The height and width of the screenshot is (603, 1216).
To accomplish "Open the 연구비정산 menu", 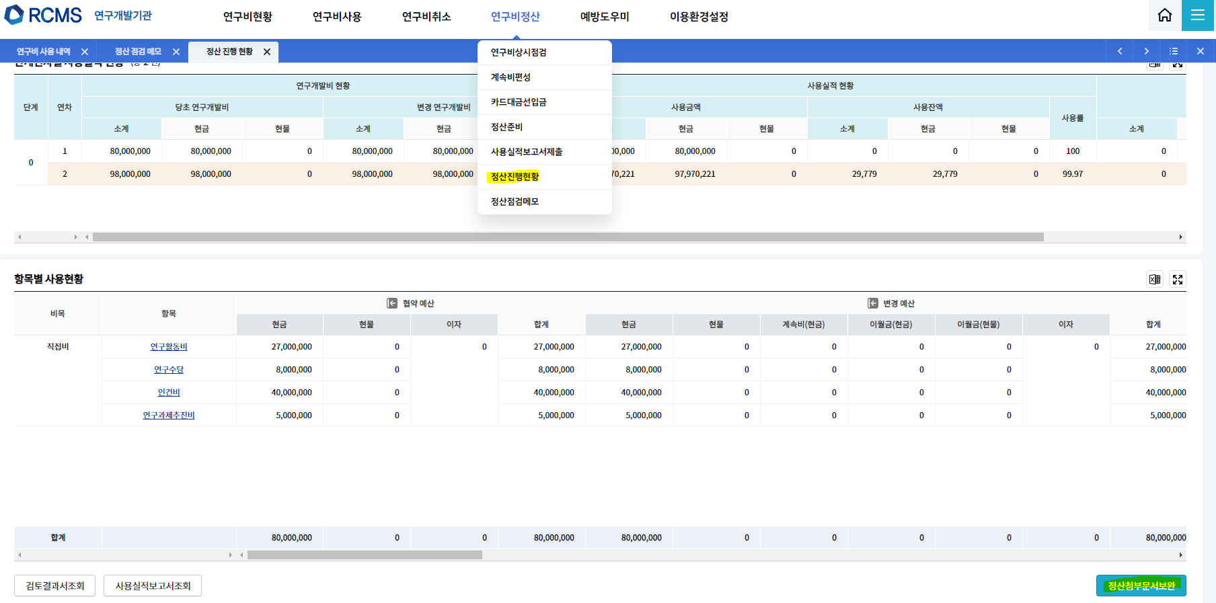I will click(x=515, y=16).
